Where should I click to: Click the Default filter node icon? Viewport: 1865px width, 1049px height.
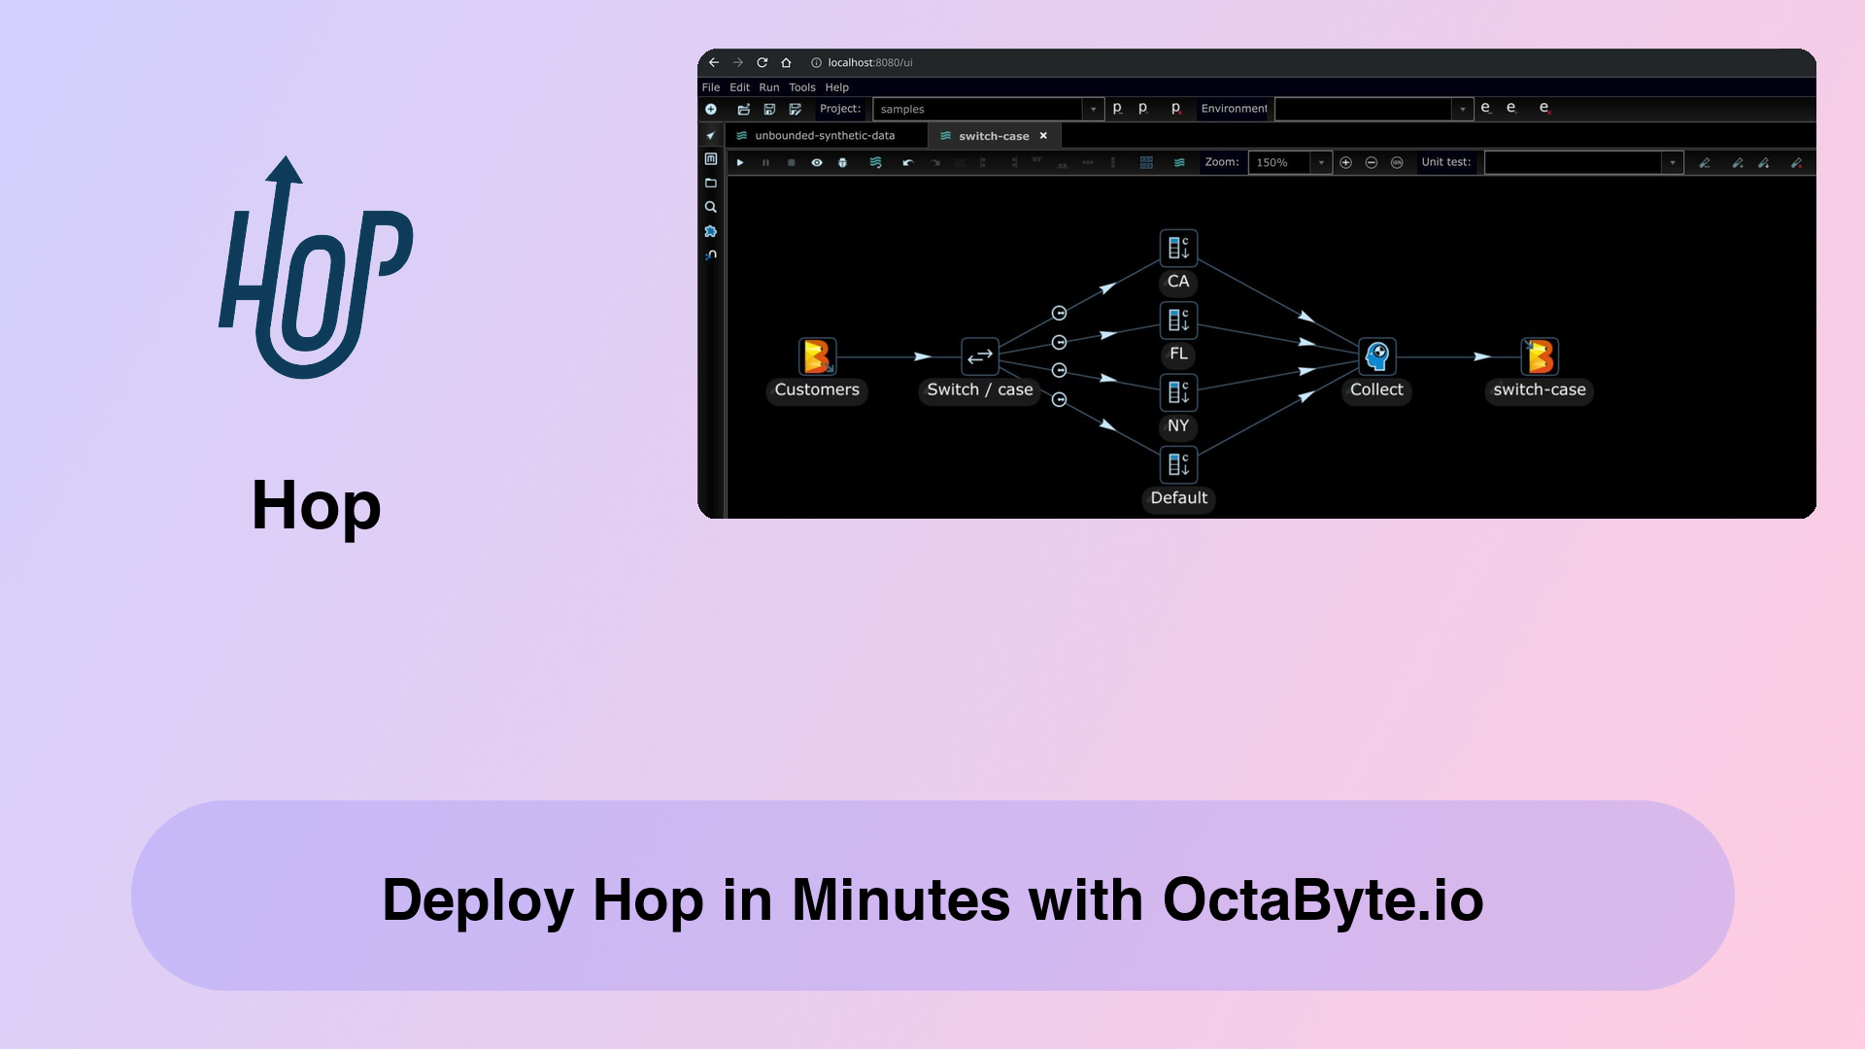tap(1177, 463)
